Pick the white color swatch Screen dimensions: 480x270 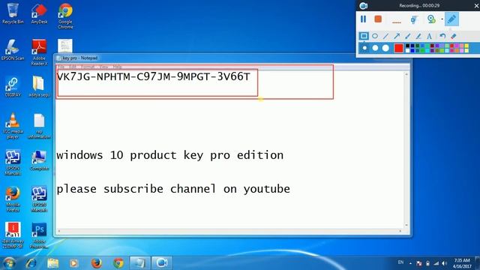pos(407,50)
